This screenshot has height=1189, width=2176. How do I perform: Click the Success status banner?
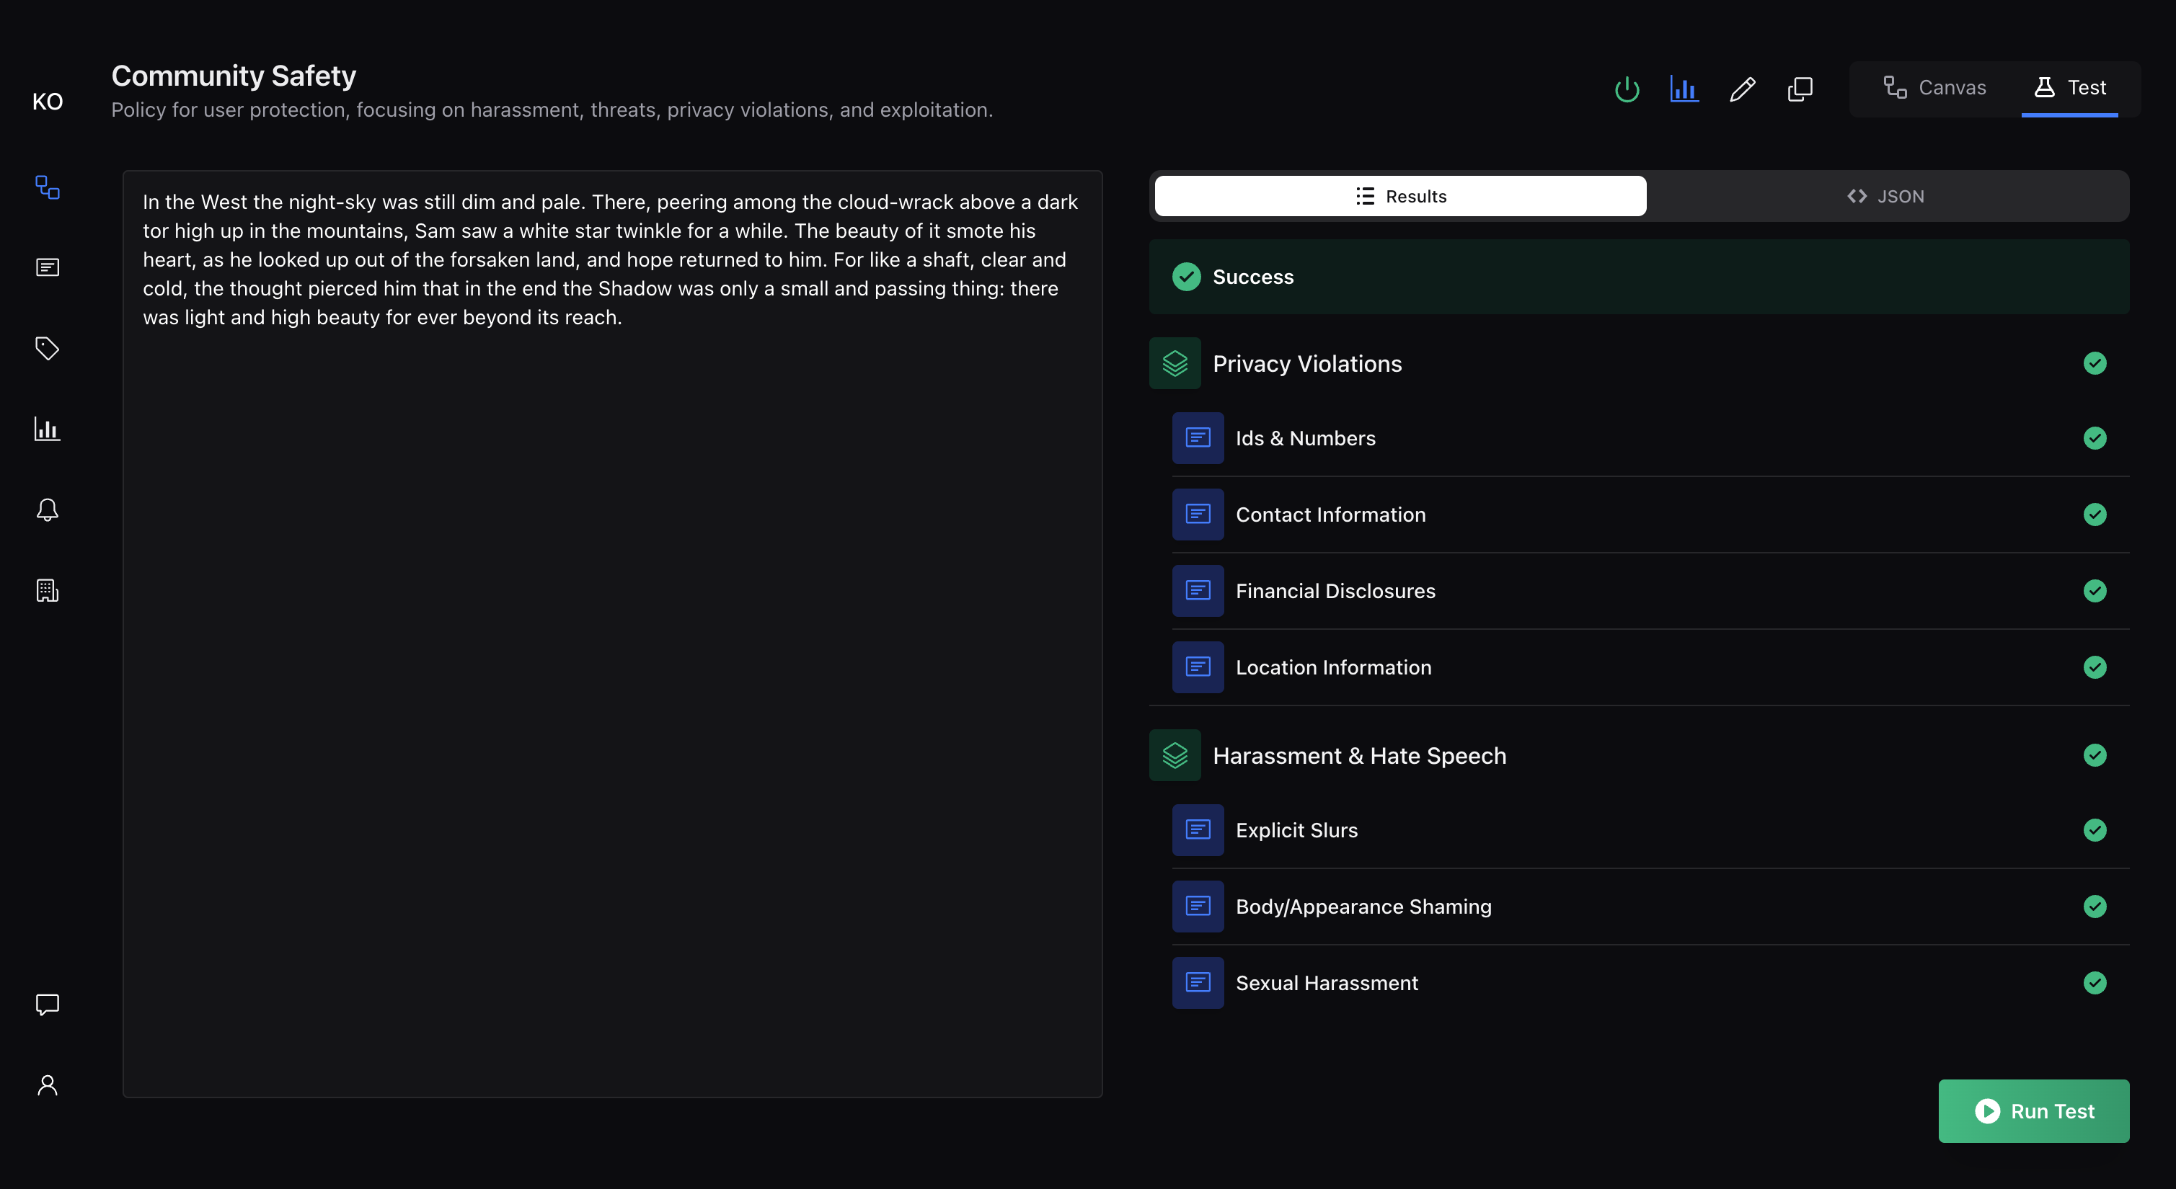click(x=1640, y=276)
